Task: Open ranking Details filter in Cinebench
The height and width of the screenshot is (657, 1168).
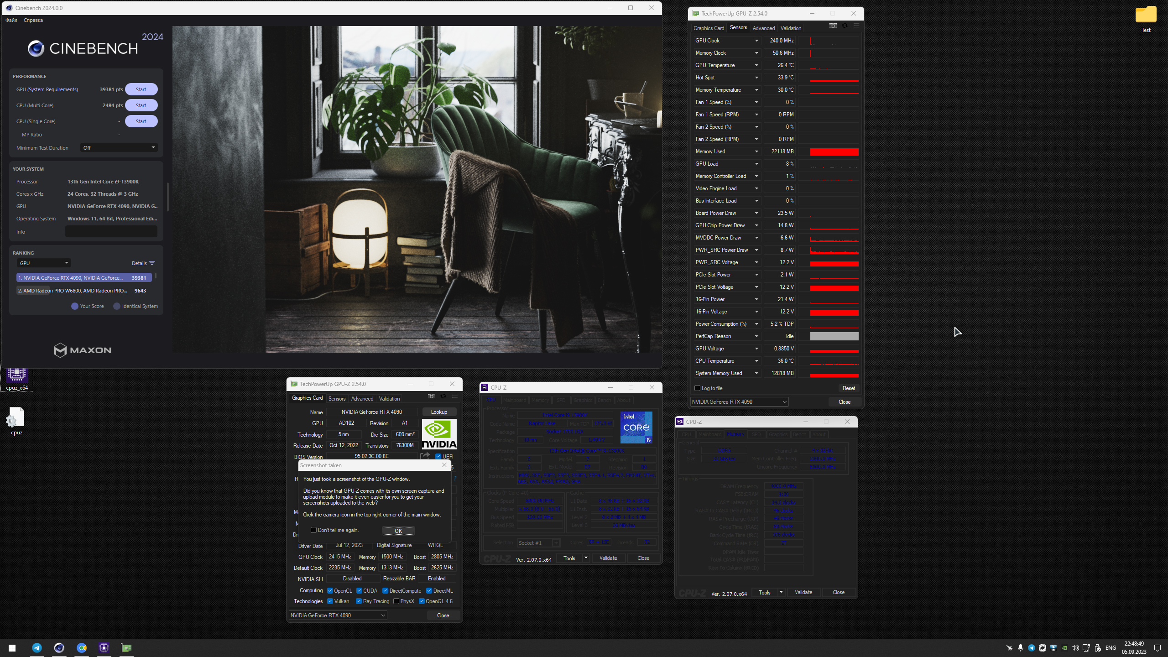Action: pos(143,263)
